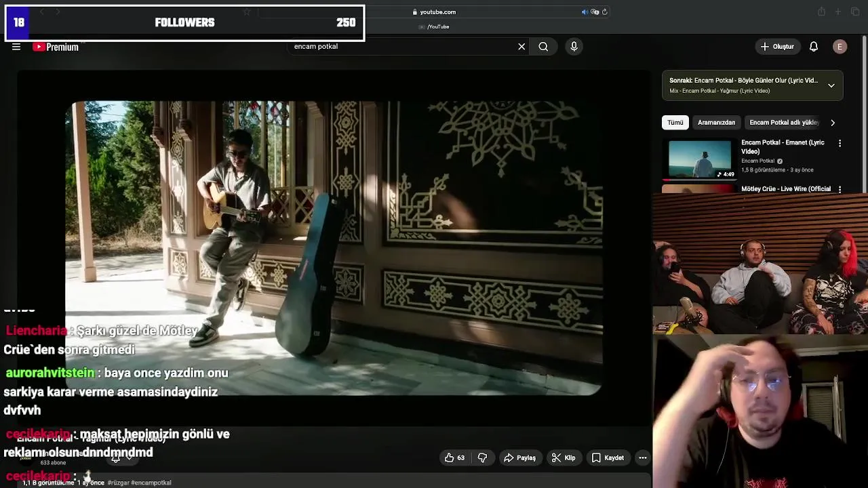This screenshot has height=488, width=868.
Task: Open the account avatar labeled E
Action: [x=840, y=47]
